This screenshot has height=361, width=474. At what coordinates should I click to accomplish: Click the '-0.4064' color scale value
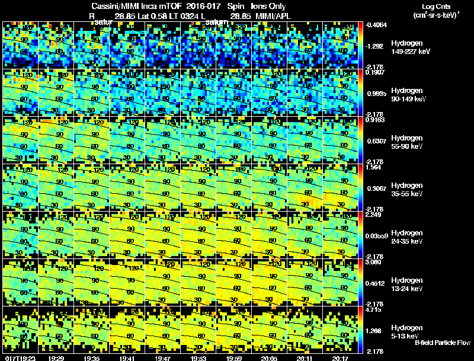376,25
